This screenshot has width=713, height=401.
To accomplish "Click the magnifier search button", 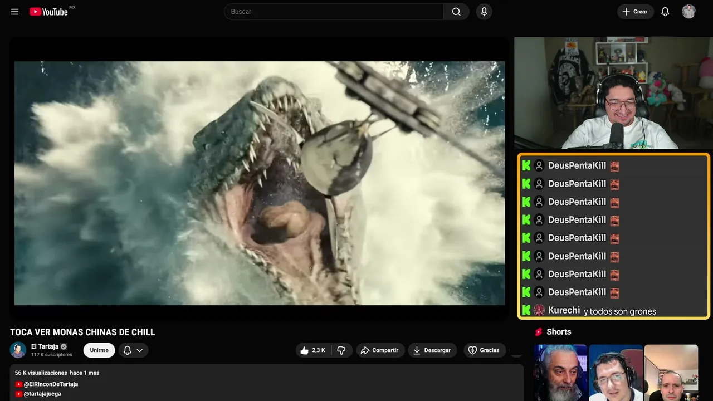I will point(456,12).
